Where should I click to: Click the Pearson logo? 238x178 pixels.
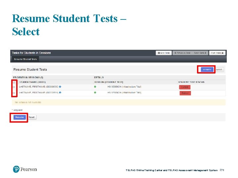25,169
